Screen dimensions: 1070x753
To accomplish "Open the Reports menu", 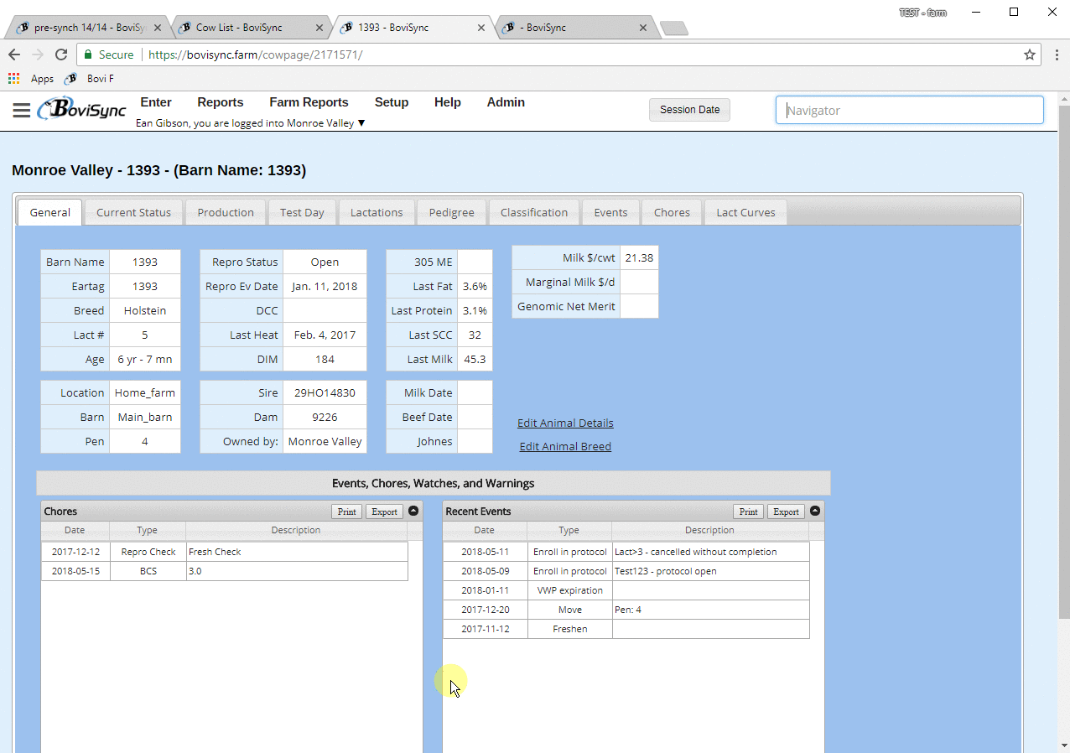I will (x=221, y=102).
